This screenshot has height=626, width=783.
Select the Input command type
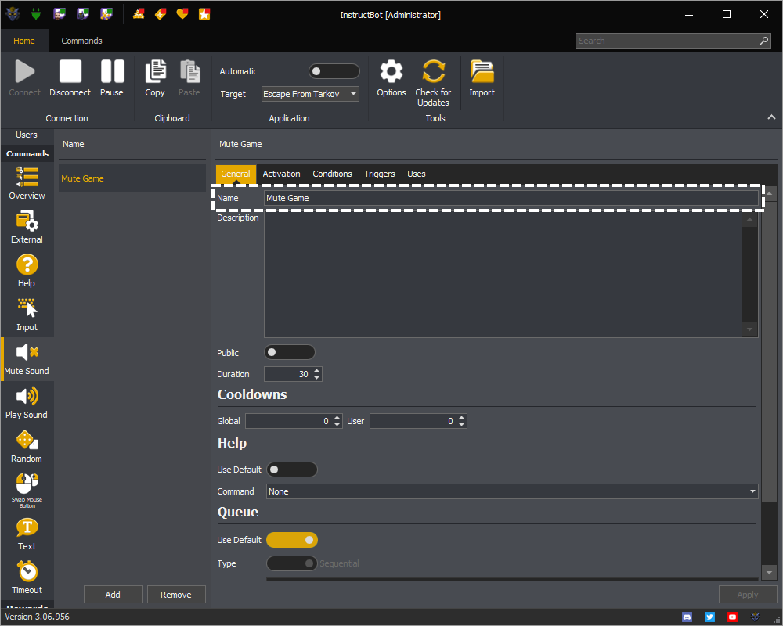pyautogui.click(x=27, y=315)
